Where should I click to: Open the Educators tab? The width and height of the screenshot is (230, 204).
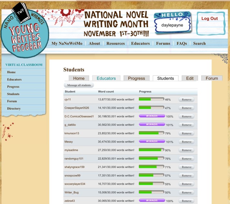[106, 78]
